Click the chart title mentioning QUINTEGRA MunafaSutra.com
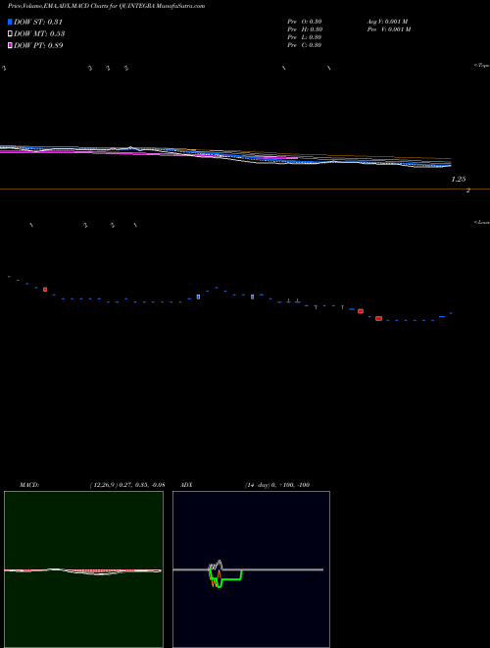This screenshot has width=490, height=648. click(107, 6)
